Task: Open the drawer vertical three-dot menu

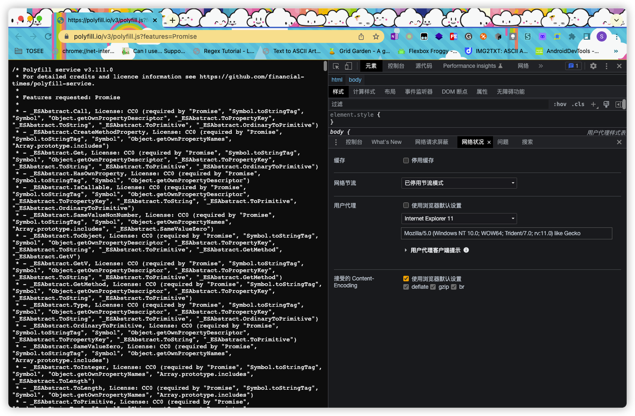Action: [336, 142]
